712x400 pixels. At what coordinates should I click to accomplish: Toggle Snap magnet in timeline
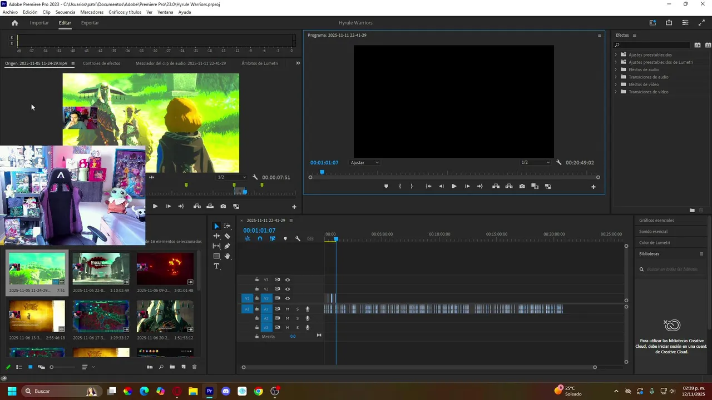click(x=260, y=239)
